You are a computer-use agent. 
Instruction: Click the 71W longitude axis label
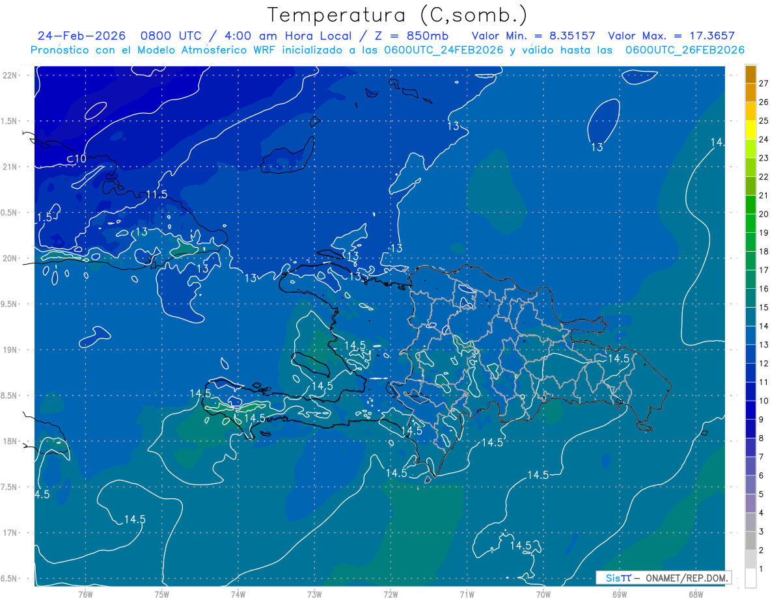point(467,594)
